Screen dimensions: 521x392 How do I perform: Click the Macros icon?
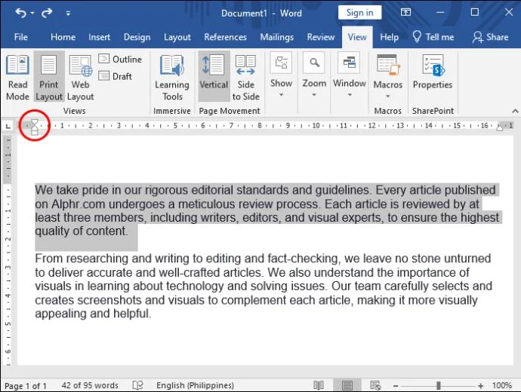[388, 64]
